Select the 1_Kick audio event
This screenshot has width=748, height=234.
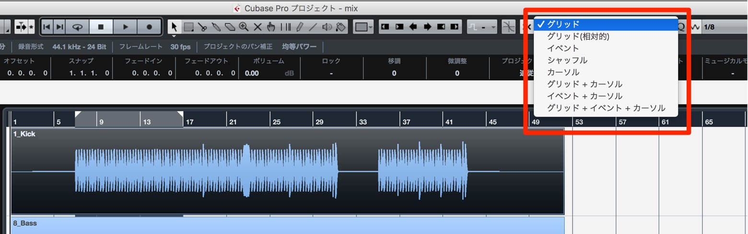[x=287, y=171]
